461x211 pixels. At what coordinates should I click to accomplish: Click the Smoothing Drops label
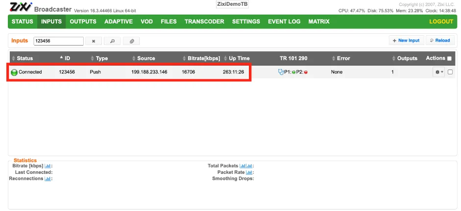coord(233,179)
